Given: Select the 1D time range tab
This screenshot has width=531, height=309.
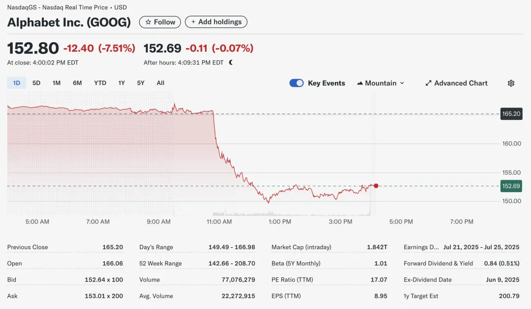Looking at the screenshot, I should pos(17,83).
